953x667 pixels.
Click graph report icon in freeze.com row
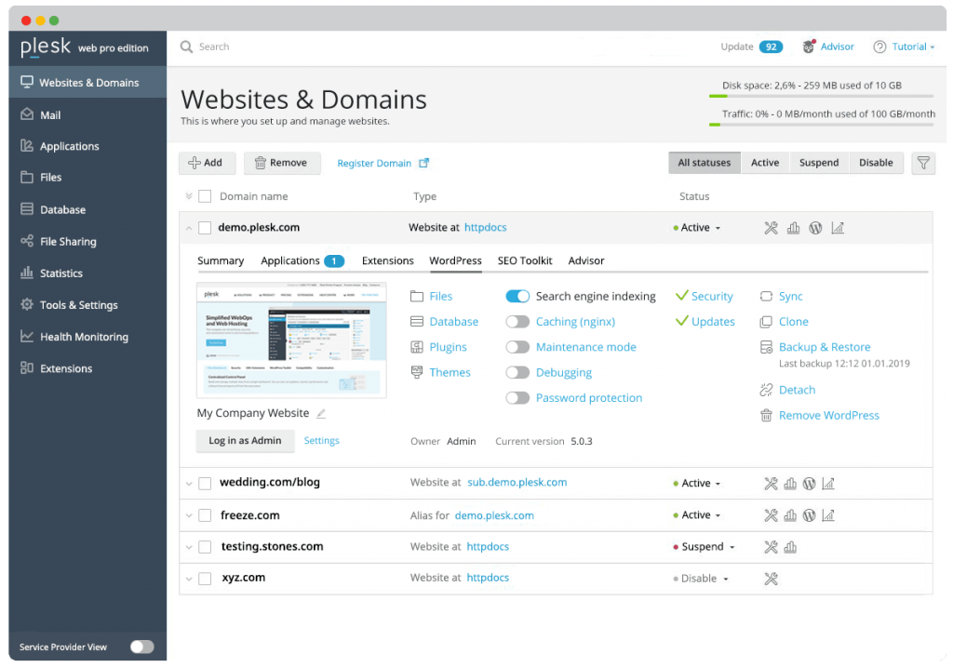pyautogui.click(x=827, y=515)
